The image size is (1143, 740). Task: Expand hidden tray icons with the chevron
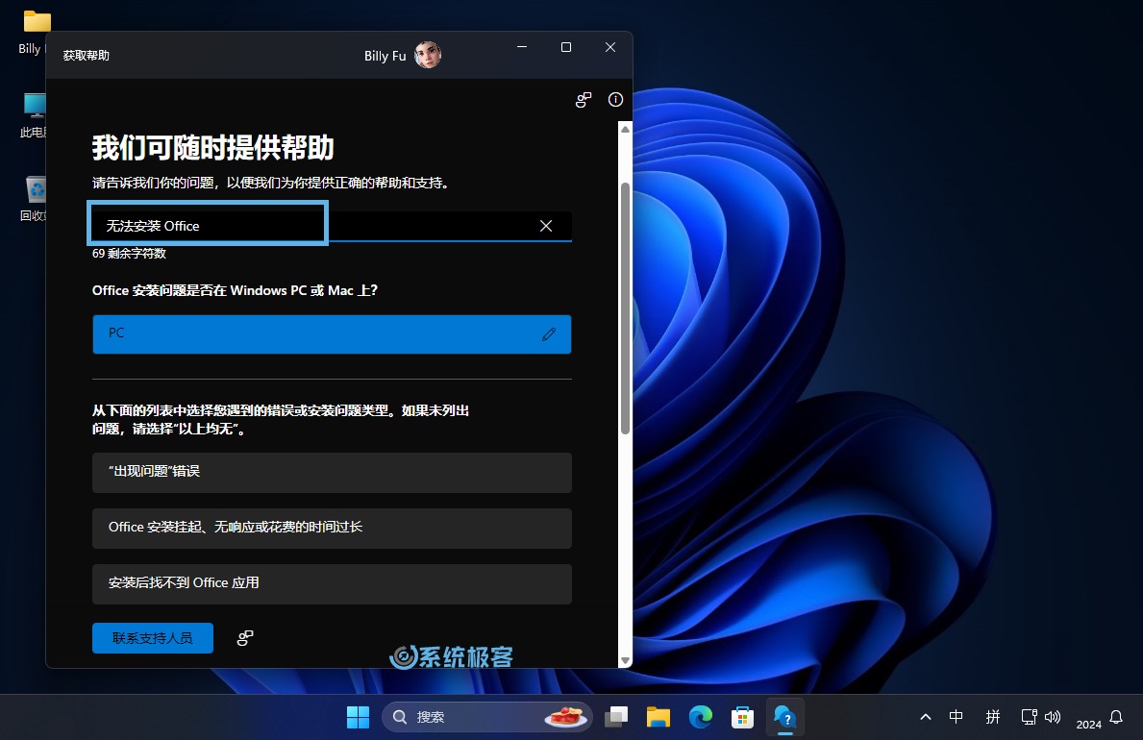(926, 717)
